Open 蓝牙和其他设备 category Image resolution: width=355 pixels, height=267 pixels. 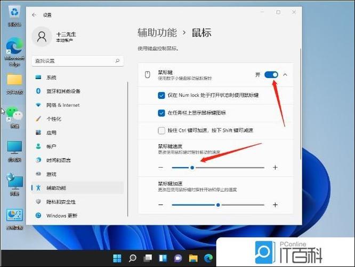(x=78, y=91)
